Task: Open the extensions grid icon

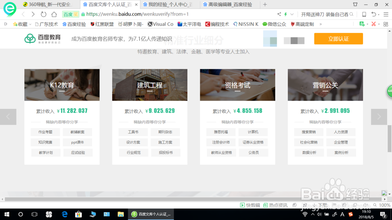Action: point(386,24)
